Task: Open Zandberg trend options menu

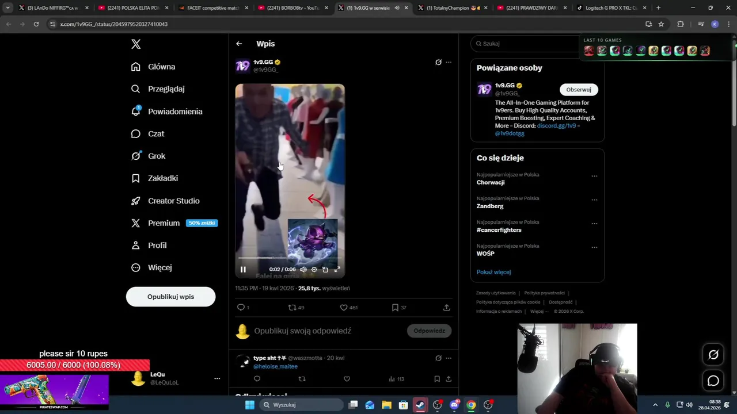Action: [x=594, y=200]
